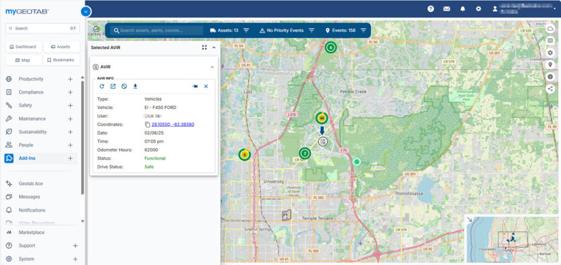Click the Assets: 13 truck label
Screen dimensions: 561x265
click(224, 30)
